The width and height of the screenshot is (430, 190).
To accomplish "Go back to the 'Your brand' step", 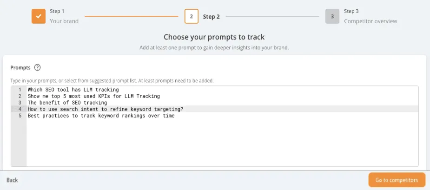I will click(64, 21).
